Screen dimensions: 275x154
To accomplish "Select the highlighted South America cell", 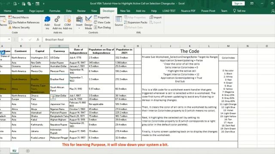I will (21, 79).
